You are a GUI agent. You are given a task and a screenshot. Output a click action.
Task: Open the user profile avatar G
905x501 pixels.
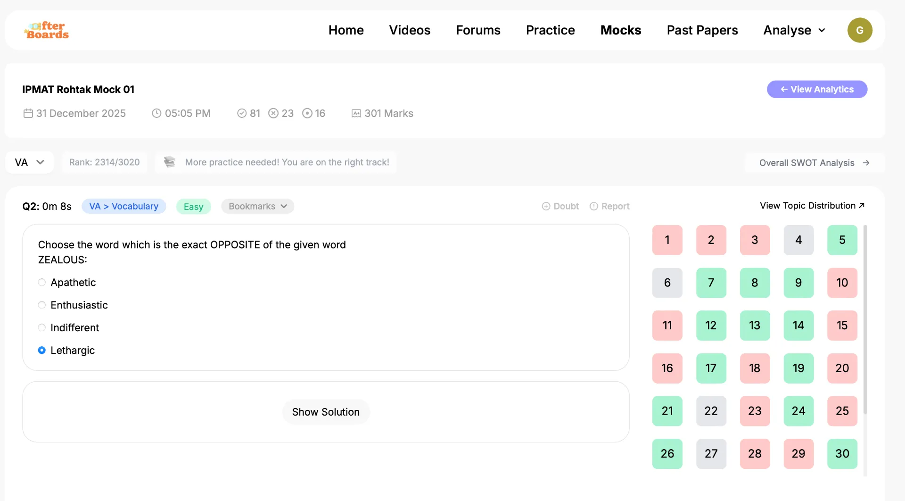(x=860, y=30)
